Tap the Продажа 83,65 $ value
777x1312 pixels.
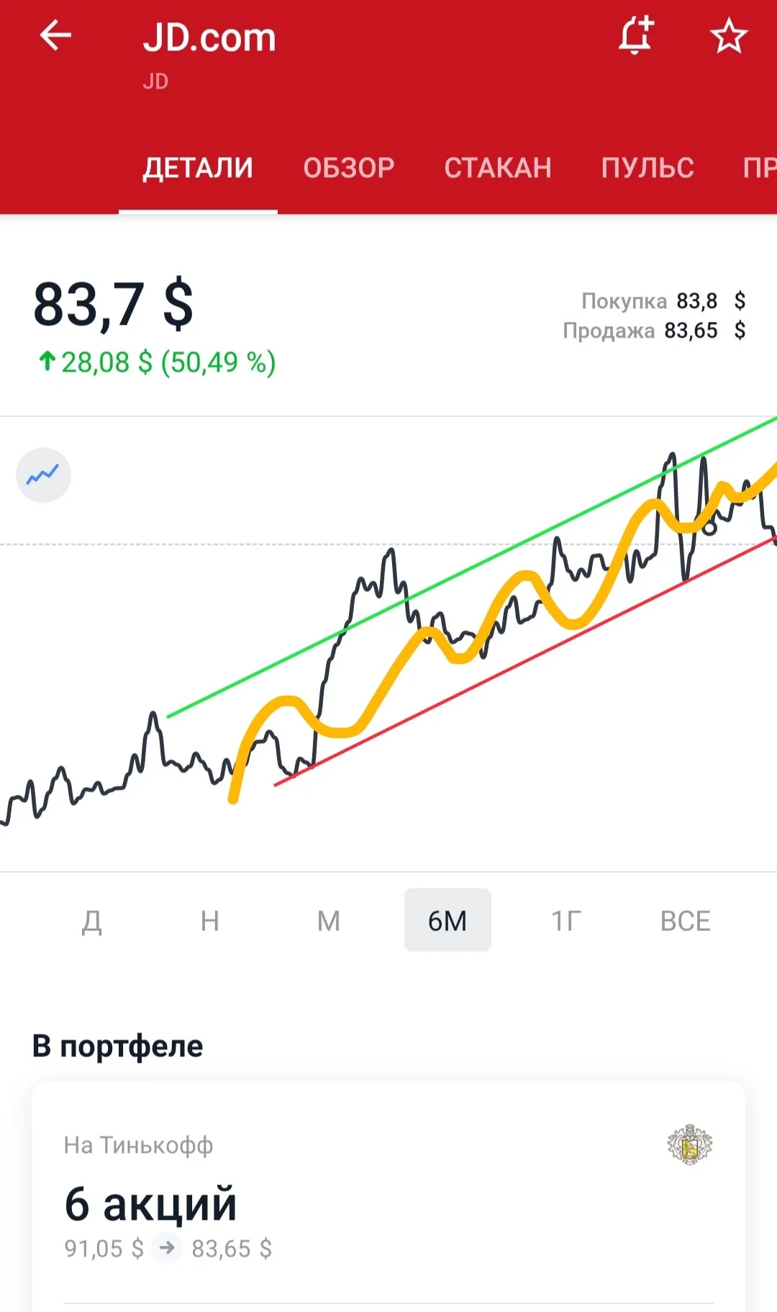[654, 331]
